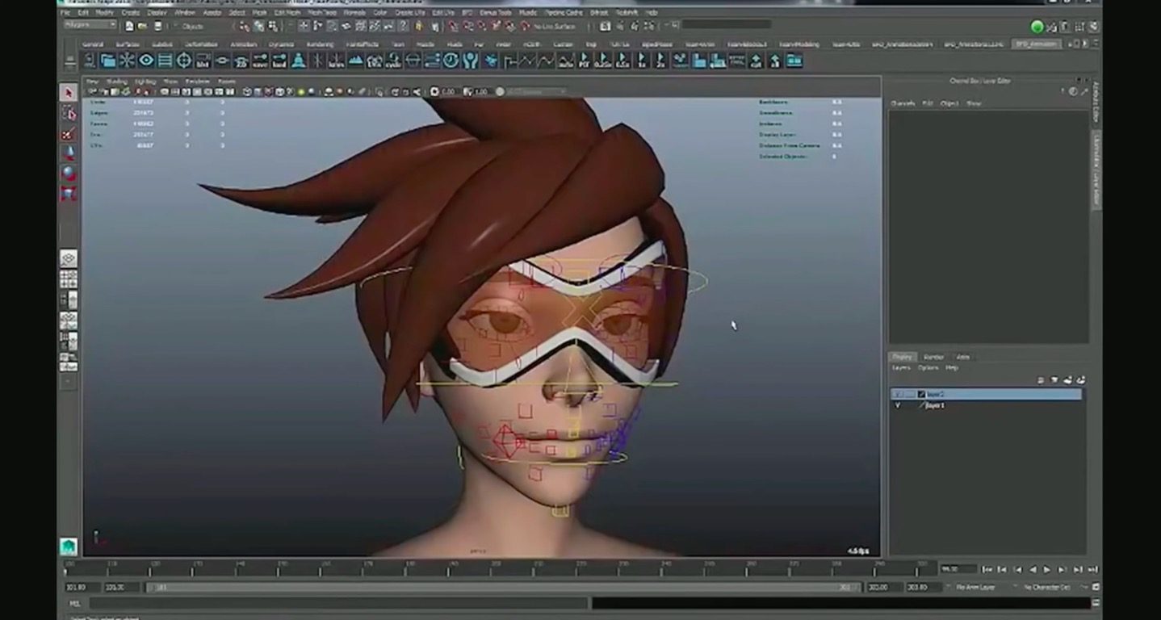The width and height of the screenshot is (1161, 620).
Task: Click on the time slider ruler
Action: [x=501, y=568]
